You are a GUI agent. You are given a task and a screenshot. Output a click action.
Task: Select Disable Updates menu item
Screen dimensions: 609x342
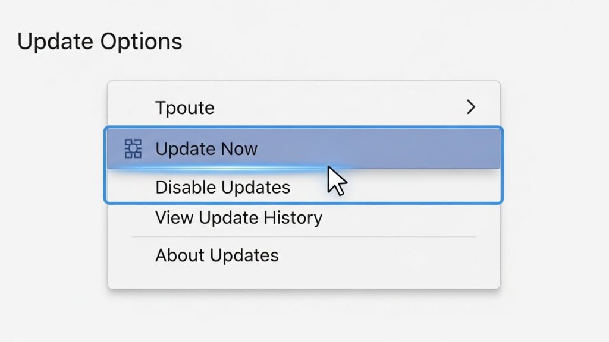coord(223,187)
